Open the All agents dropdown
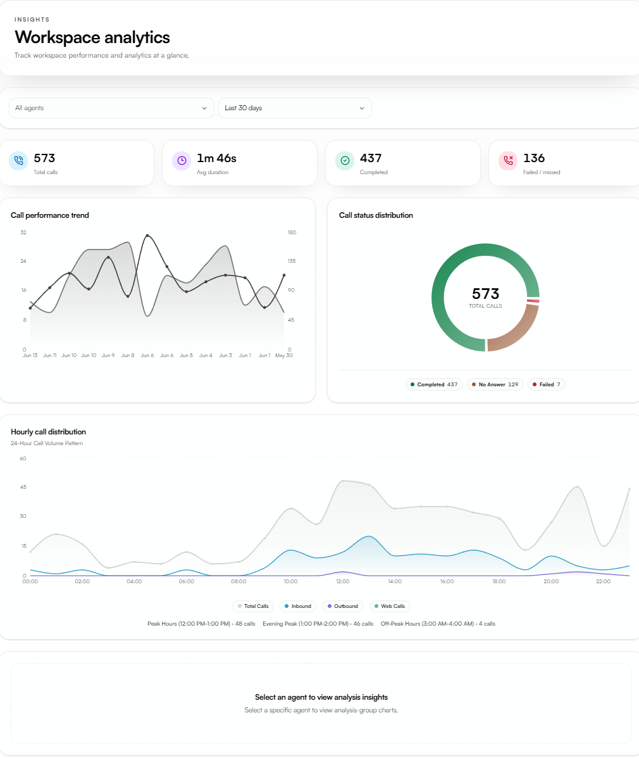 click(111, 108)
